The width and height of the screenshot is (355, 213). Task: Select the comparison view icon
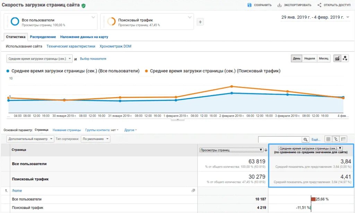coord(336,139)
